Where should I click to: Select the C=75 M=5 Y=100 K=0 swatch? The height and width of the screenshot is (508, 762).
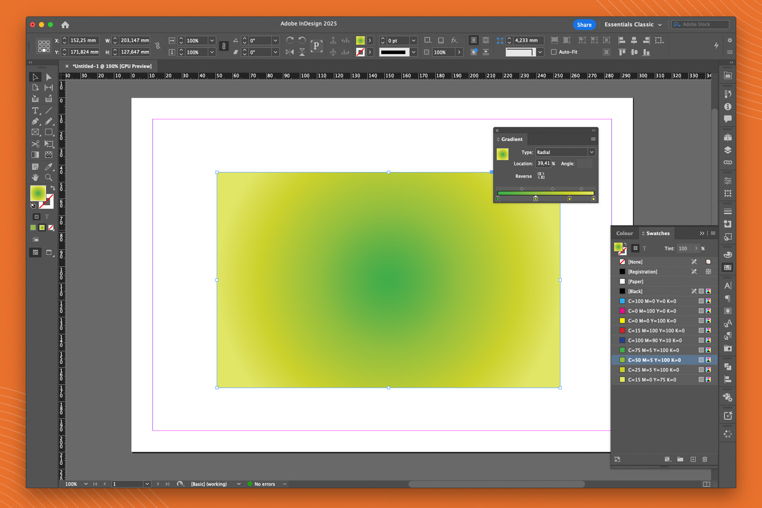pyautogui.click(x=654, y=350)
